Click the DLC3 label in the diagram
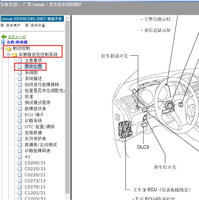This screenshot has height=200, width=199. (x=143, y=147)
